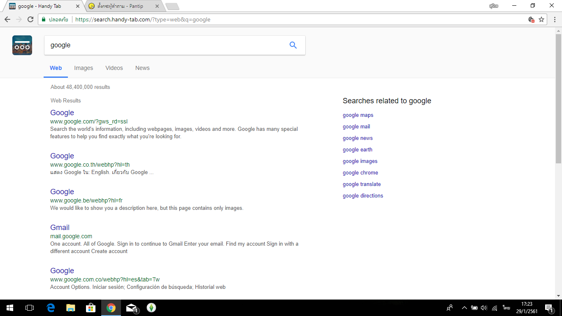Click related search google images
Screen dimensions: 562x316
click(360, 161)
